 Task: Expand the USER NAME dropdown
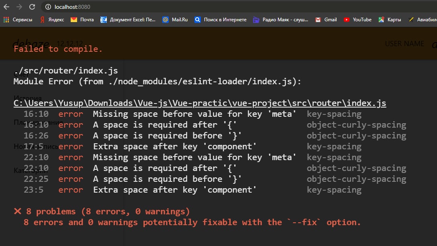[x=404, y=44]
